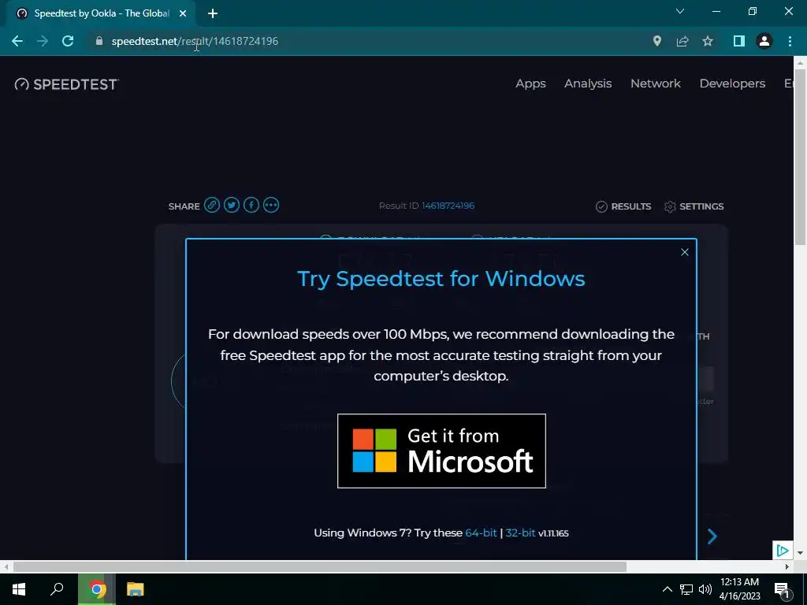Click the AdChoices icon
Viewport: 807px width, 605px height.
pyautogui.click(x=783, y=551)
